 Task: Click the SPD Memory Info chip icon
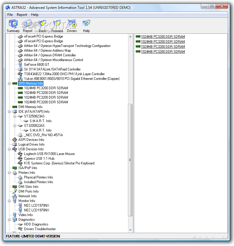tap(15, 83)
